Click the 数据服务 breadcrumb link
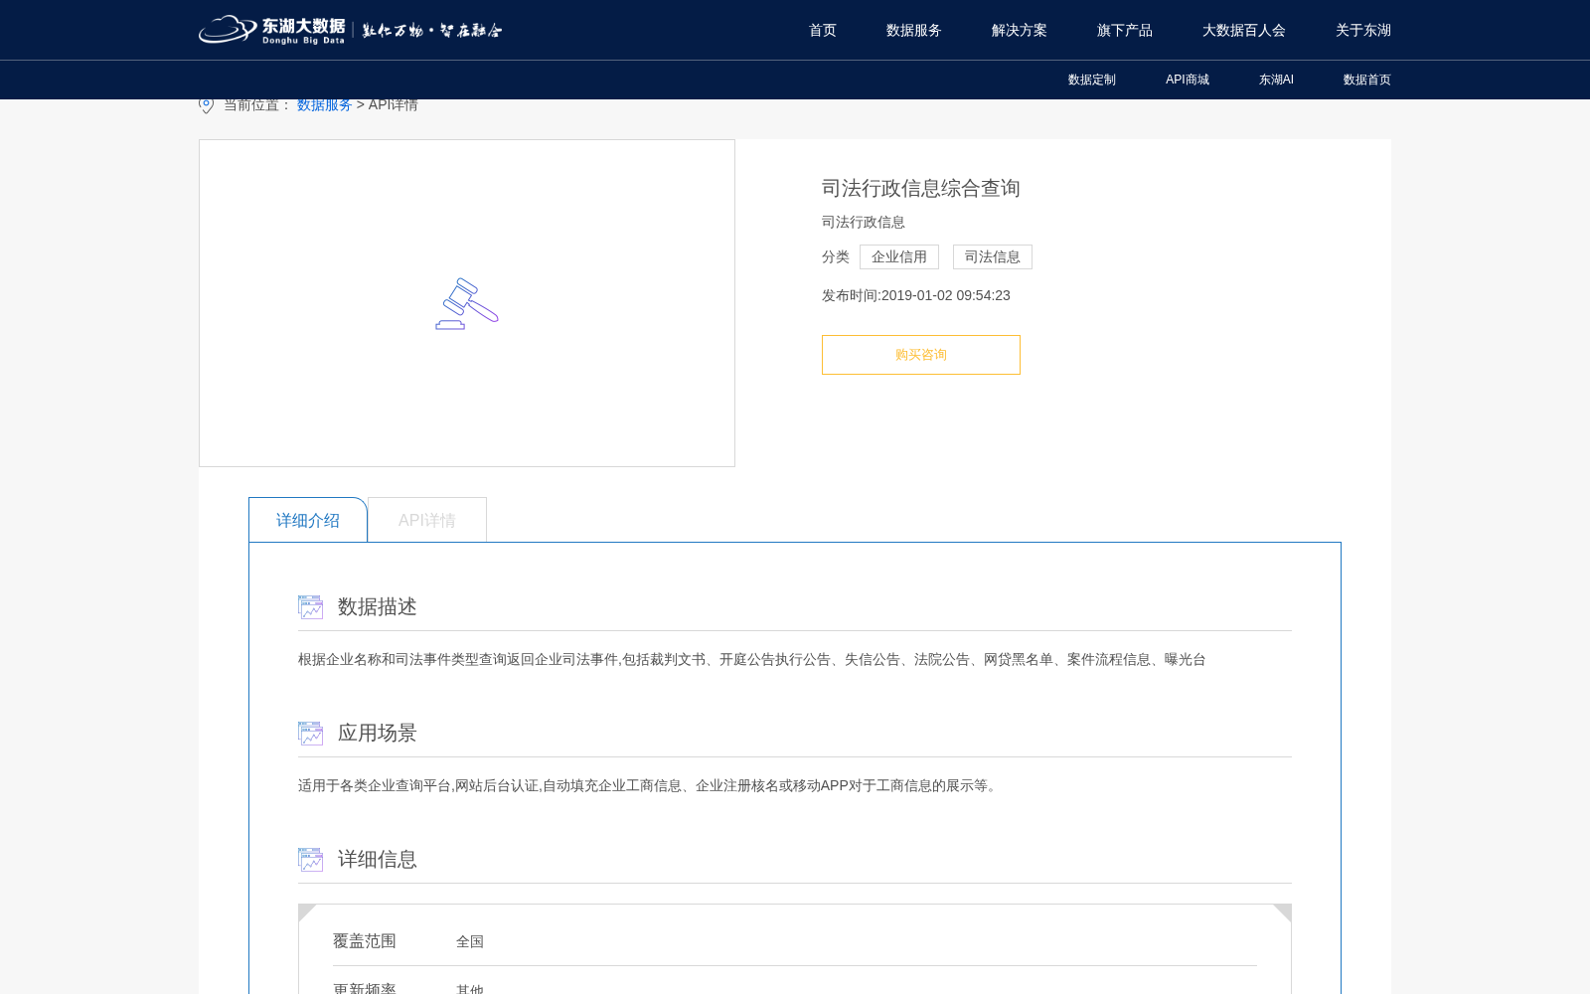Screen dimensions: 1590x994 pyautogui.click(x=325, y=105)
